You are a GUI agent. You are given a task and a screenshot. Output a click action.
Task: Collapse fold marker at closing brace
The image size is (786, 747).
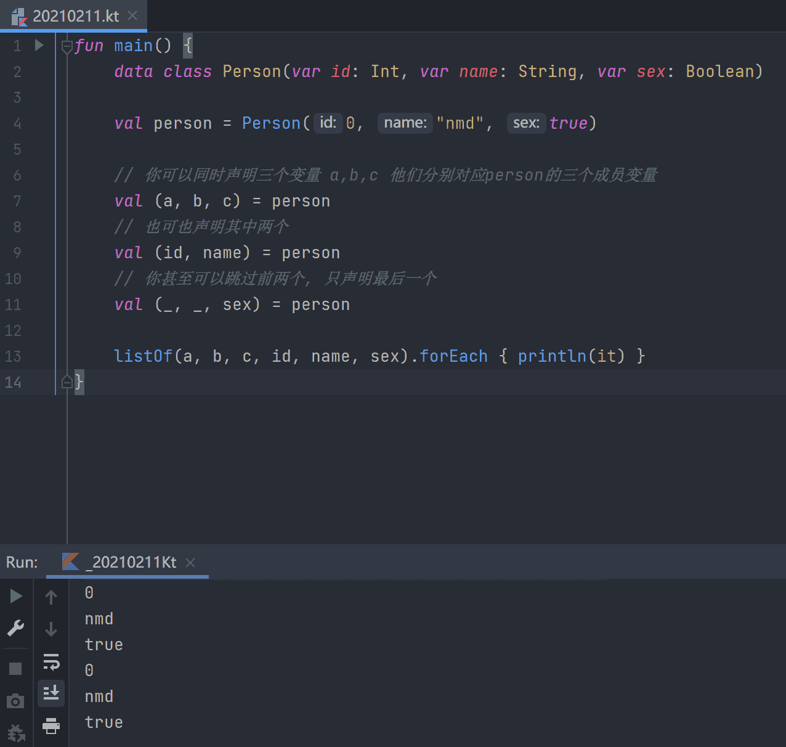(67, 382)
